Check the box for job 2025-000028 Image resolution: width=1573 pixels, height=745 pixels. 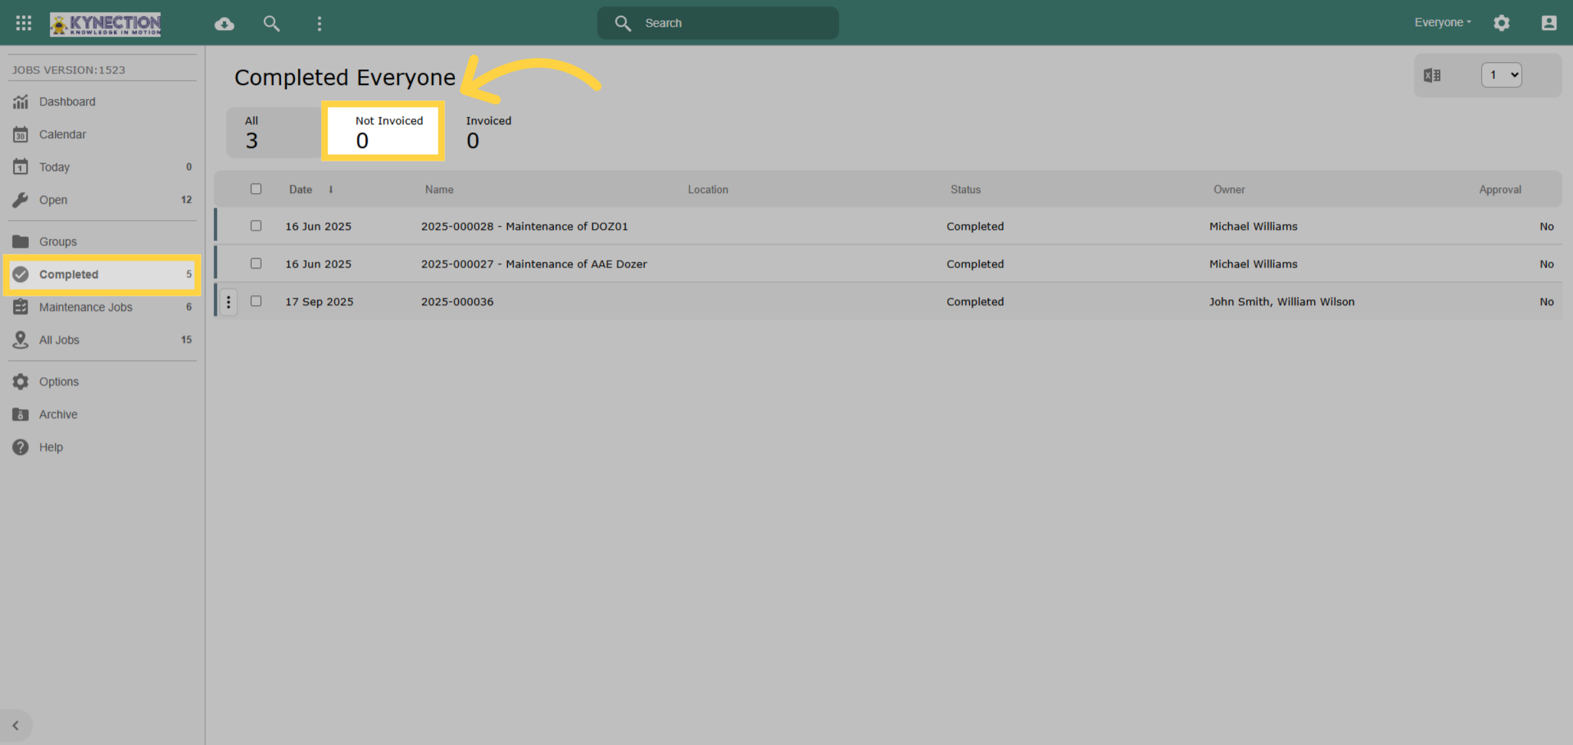pyautogui.click(x=256, y=226)
